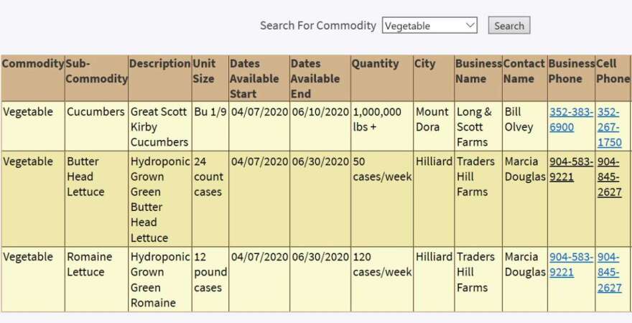Open business phone link in Butter Head Lettuce row
Viewport: 632px width, 323px height.
tap(571, 169)
